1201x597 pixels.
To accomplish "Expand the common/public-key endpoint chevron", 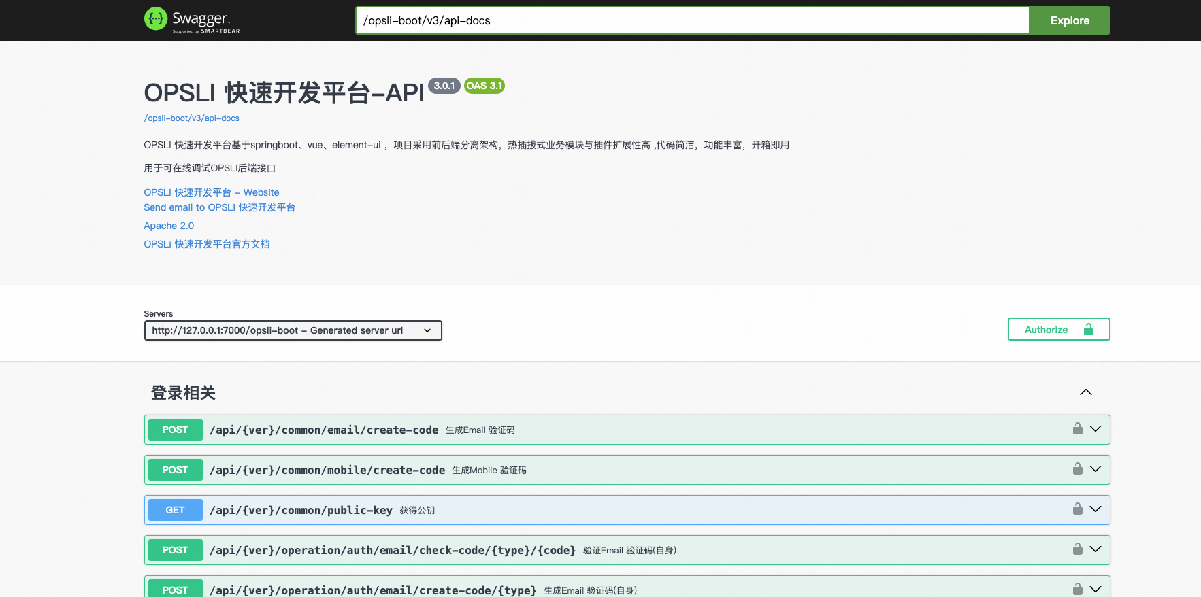I will click(1096, 509).
